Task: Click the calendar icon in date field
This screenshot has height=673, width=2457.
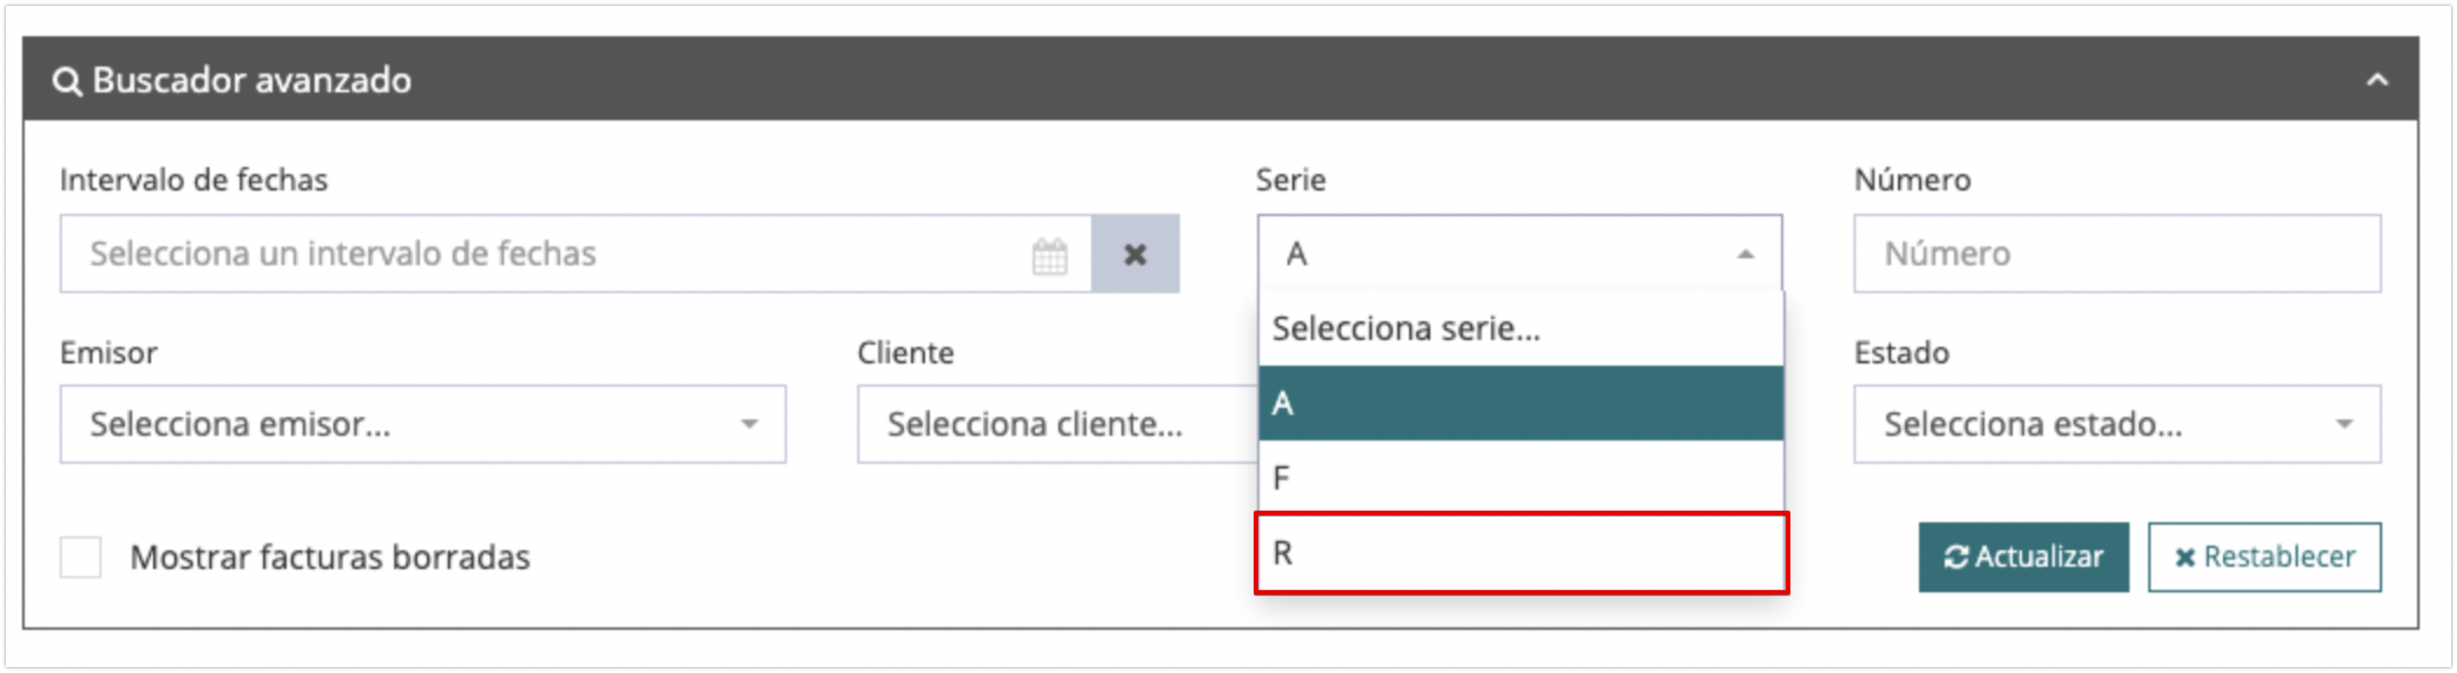Action: click(x=1049, y=255)
